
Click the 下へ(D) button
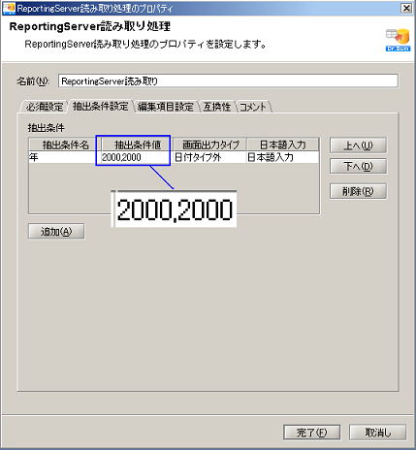[x=358, y=166]
